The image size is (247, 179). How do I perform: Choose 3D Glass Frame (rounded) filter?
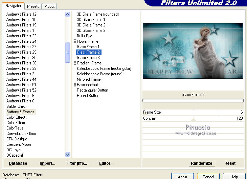(98, 14)
